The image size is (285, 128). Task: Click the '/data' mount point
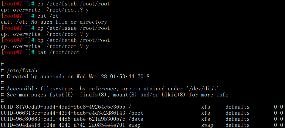click(136, 119)
